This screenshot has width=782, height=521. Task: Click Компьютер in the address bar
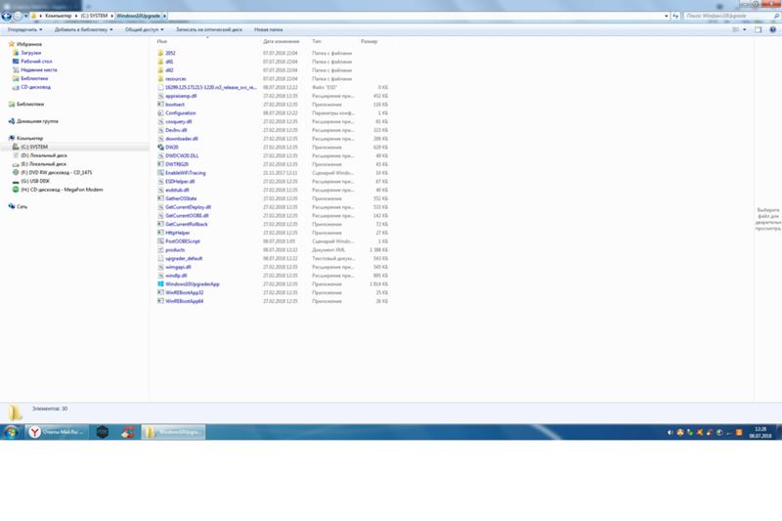58,16
